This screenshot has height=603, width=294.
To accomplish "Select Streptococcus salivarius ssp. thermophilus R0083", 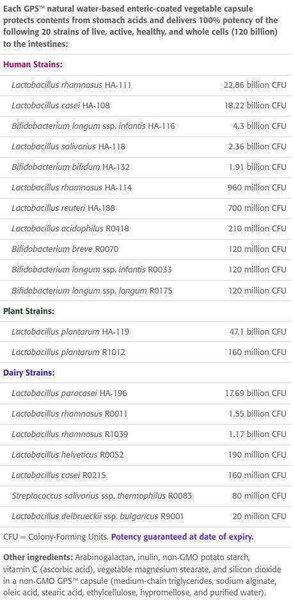I will pos(102,496).
